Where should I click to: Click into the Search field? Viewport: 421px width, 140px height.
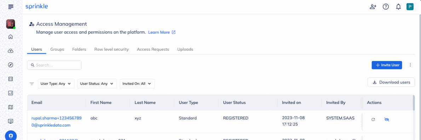pyautogui.click(x=54, y=65)
